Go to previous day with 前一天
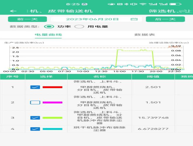This screenshot has width=193, height=146. pos(27,19)
